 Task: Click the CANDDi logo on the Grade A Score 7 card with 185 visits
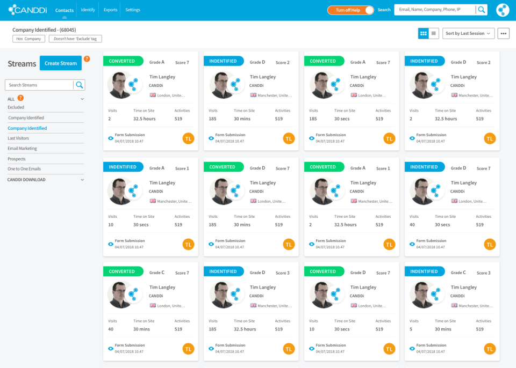[335, 84]
